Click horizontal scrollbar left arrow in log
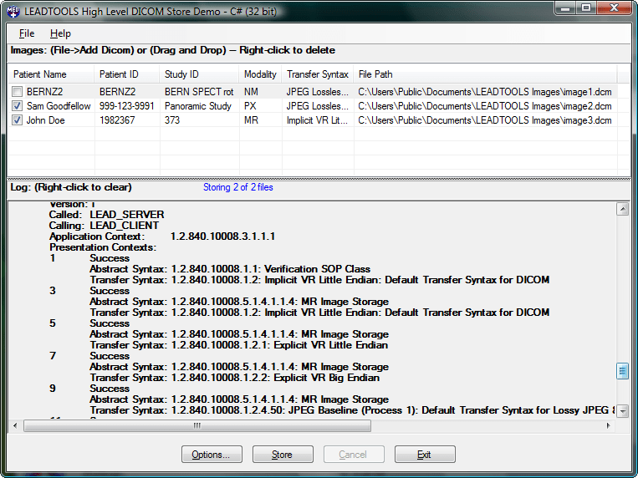Viewport: 638px width, 478px height. [x=16, y=425]
